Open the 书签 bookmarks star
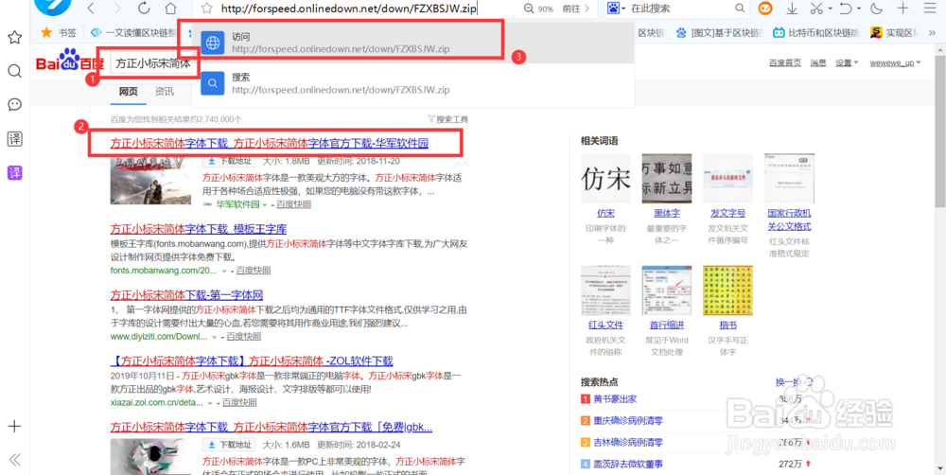Screen dimensions: 946x475 (x=59, y=32)
